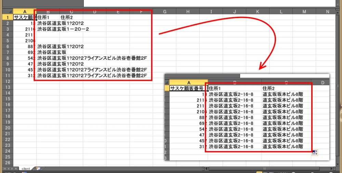
Task: Select column A header in main sheet
Action: click(x=25, y=11)
